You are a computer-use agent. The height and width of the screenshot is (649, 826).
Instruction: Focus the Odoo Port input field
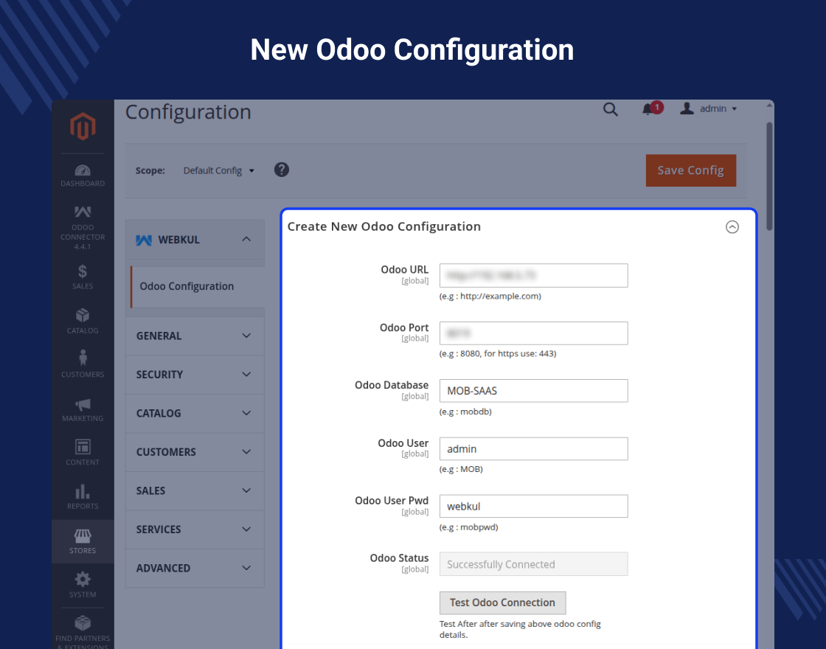(x=534, y=333)
